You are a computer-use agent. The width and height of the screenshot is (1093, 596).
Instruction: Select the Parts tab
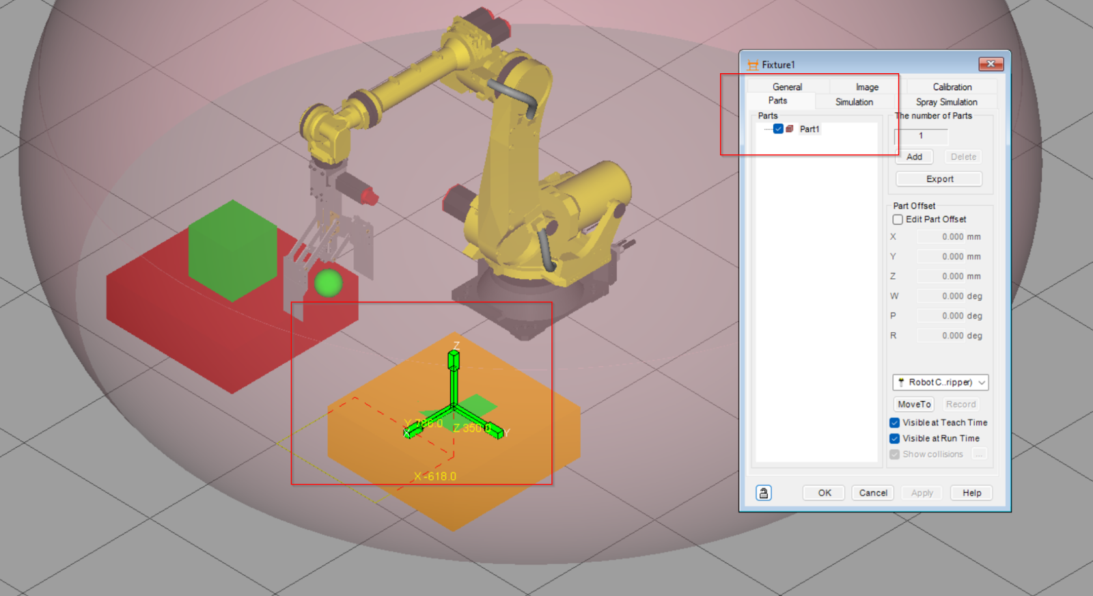pos(777,100)
